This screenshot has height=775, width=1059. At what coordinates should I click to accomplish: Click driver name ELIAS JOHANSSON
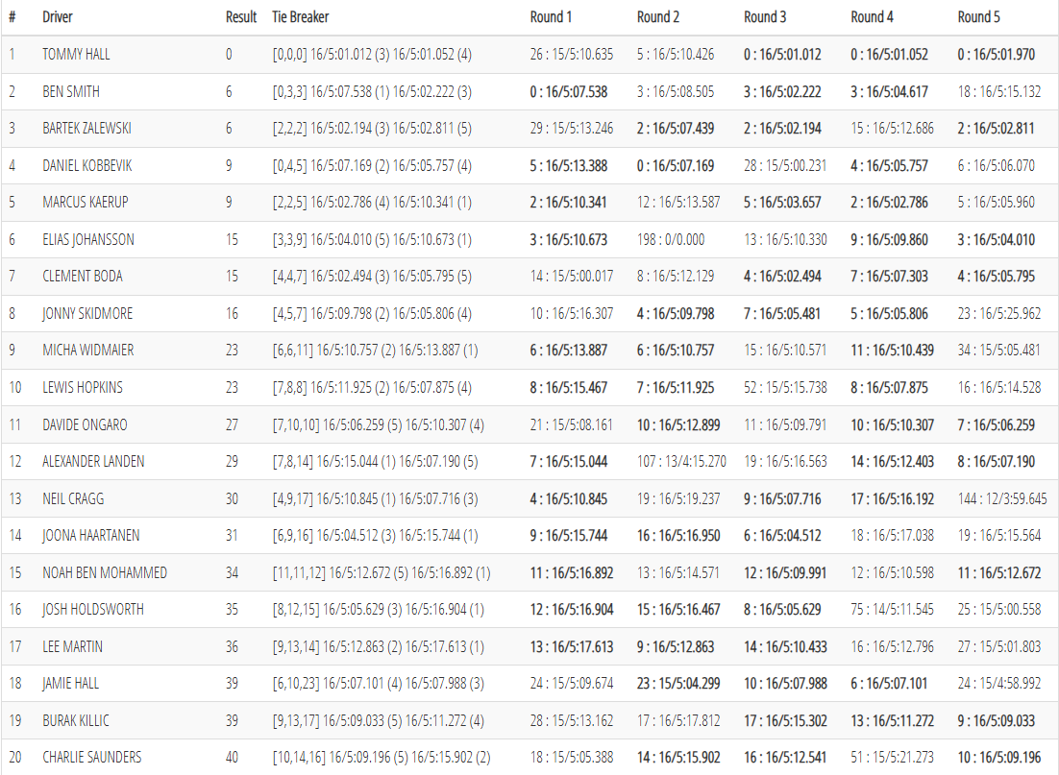pos(88,240)
